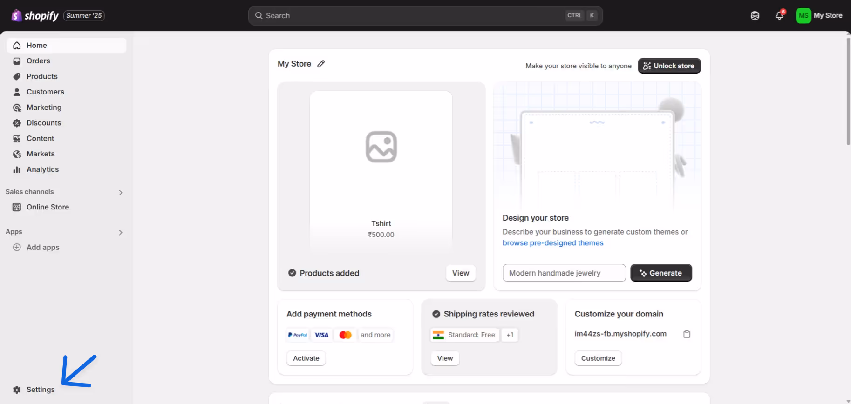Open Markets in the sidebar

pos(67,154)
